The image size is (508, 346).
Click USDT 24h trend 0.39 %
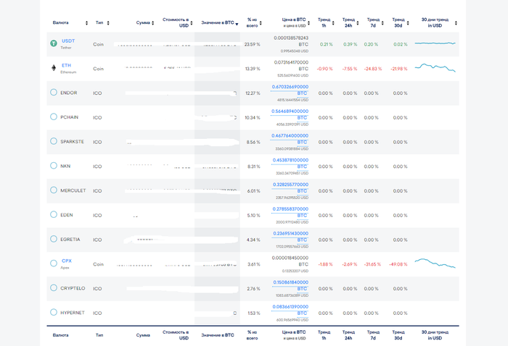pos(351,45)
